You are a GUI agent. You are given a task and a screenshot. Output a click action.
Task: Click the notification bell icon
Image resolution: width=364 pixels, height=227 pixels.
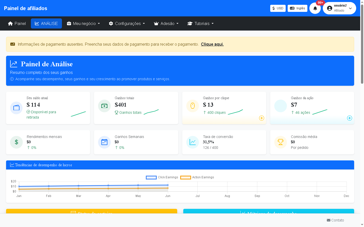tap(315, 8)
